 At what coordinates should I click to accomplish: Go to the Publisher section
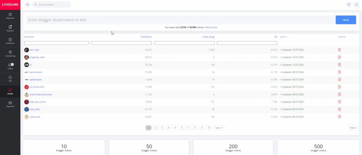point(10,41)
